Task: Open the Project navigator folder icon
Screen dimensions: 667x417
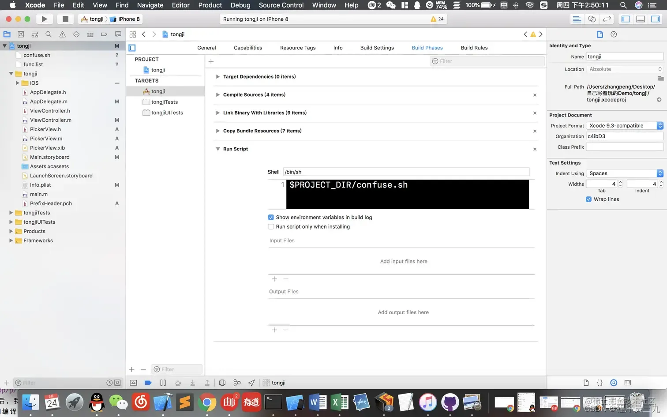Action: (x=7, y=34)
